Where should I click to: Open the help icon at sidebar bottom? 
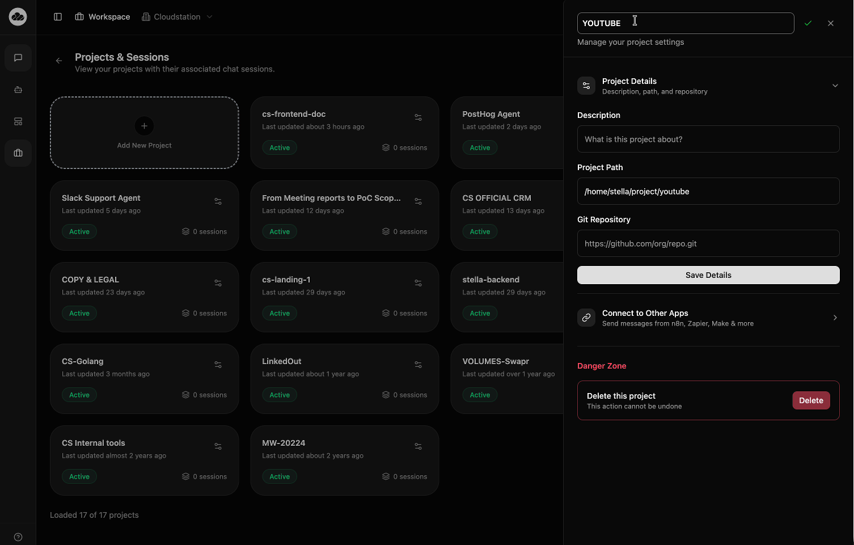click(x=18, y=537)
